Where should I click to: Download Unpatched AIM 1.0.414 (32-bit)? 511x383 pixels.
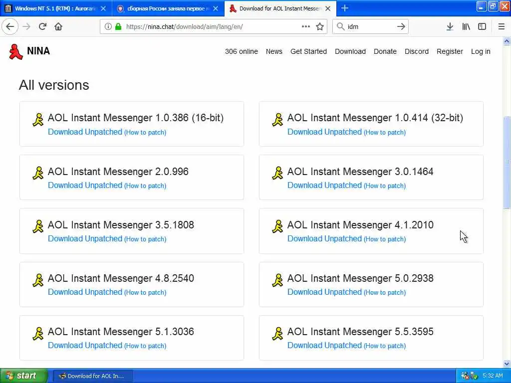(x=324, y=132)
